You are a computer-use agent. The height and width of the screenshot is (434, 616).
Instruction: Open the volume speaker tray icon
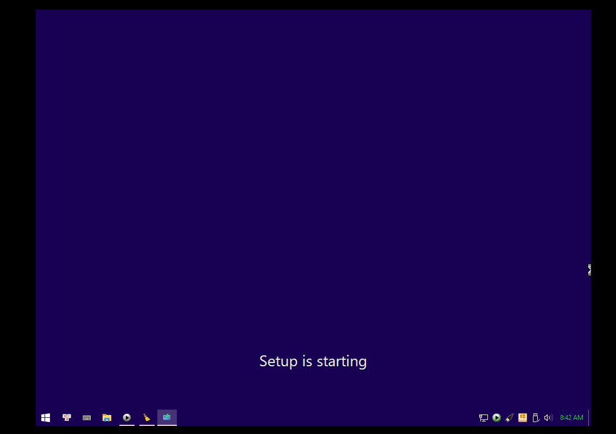point(548,418)
